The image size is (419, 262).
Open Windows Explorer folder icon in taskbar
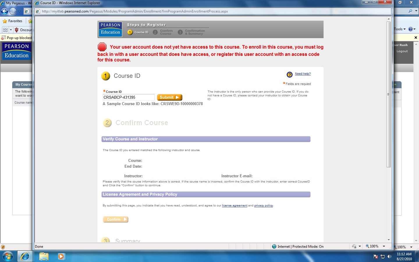(x=44, y=256)
